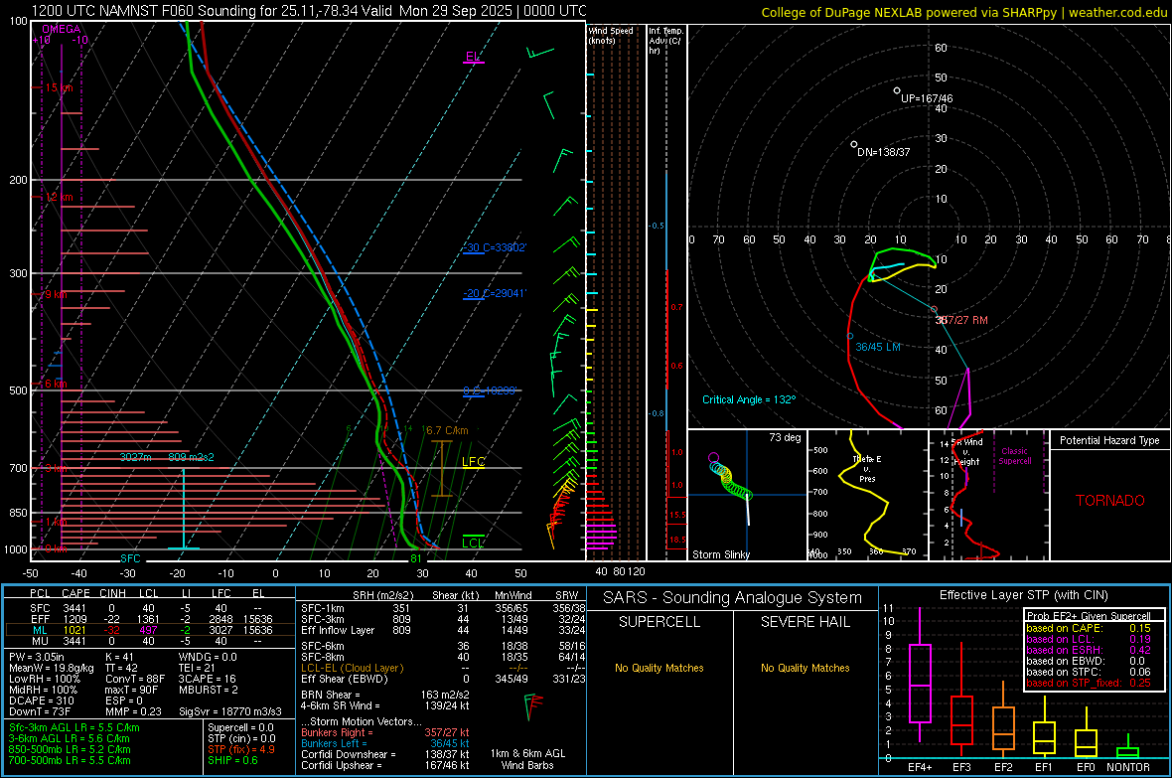Click the 1km & 6km AGL Wind Barbs label
This screenshot has width=1172, height=778.
[x=527, y=759]
